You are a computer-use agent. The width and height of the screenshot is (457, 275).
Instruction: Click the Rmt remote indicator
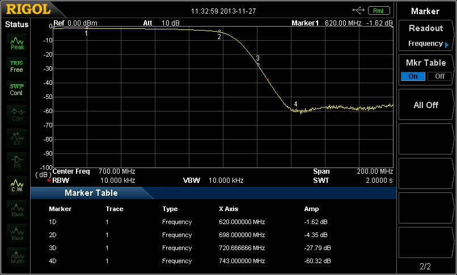(379, 10)
